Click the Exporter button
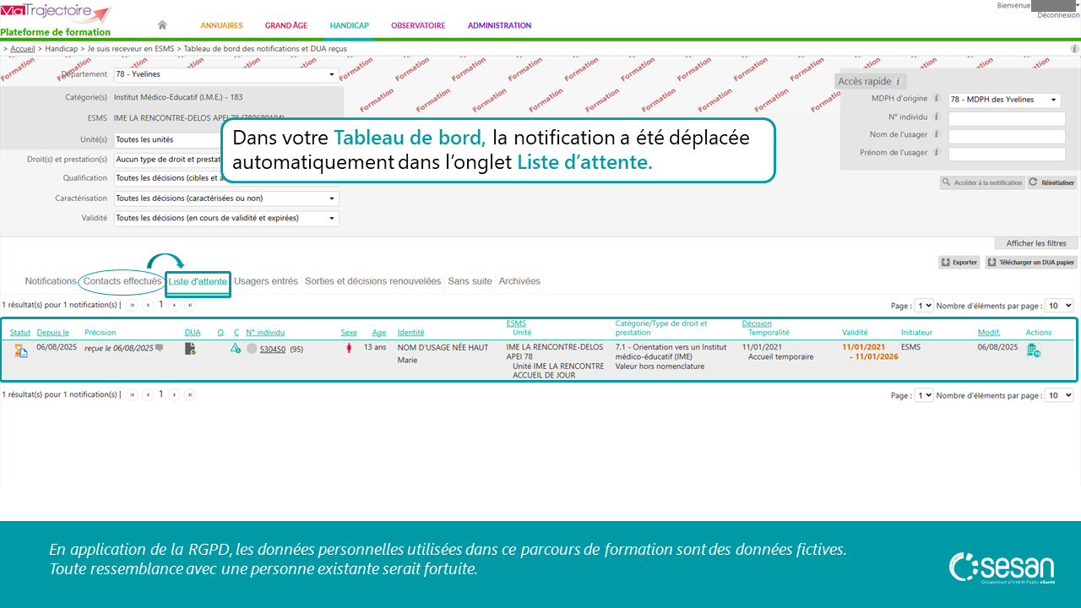This screenshot has width=1081, height=608. point(959,263)
